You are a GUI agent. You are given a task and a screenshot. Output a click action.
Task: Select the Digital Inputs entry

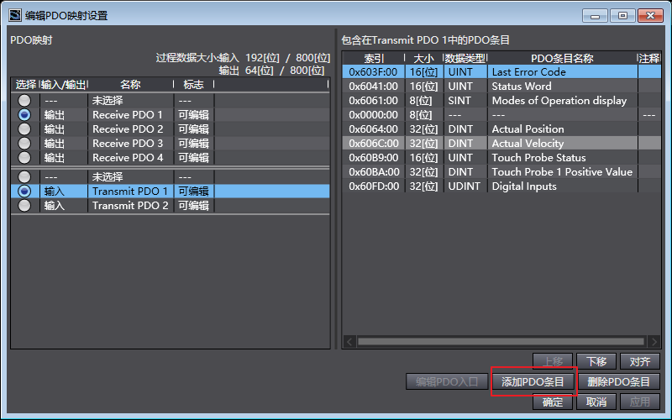pos(501,186)
